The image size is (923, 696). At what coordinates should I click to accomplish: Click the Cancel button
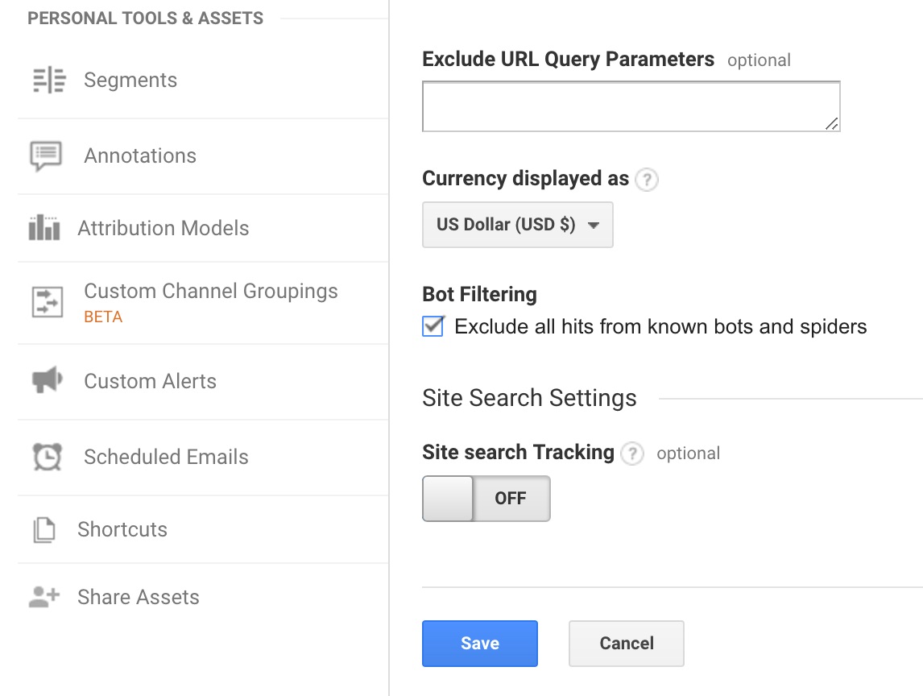point(626,643)
